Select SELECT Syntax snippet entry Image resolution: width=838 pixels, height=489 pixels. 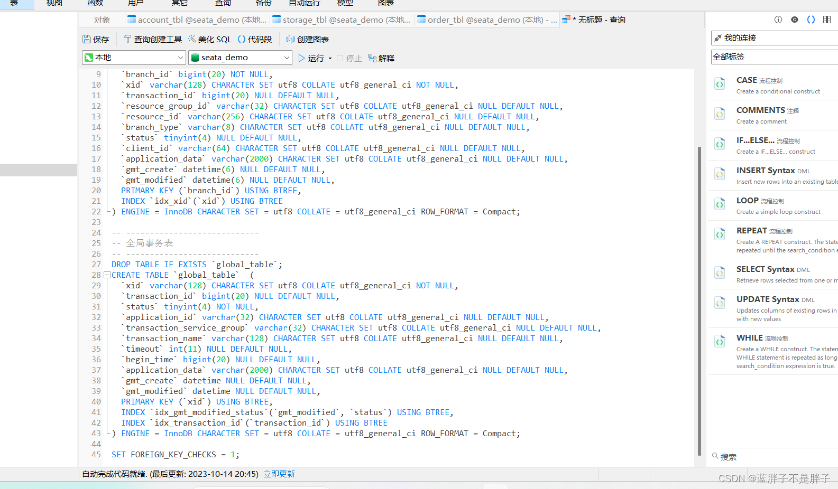click(773, 274)
